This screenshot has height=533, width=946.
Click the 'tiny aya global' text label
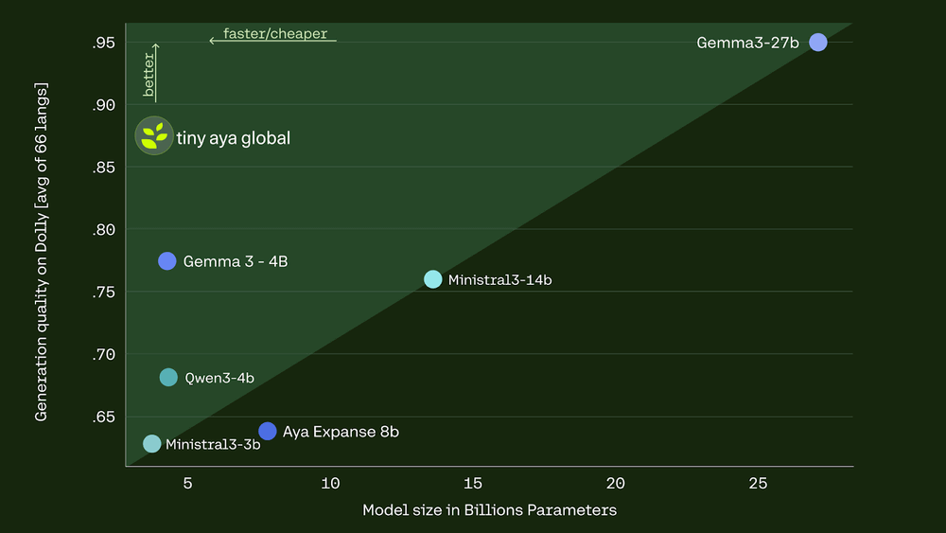[233, 138]
